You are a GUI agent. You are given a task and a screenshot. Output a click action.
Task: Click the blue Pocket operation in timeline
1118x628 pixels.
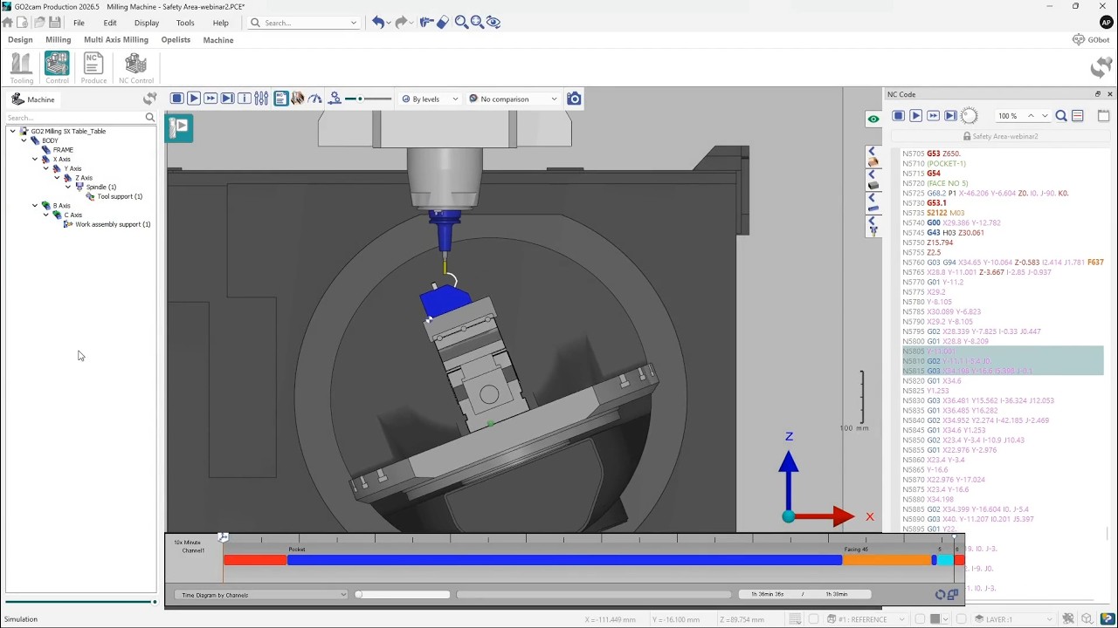(x=564, y=560)
